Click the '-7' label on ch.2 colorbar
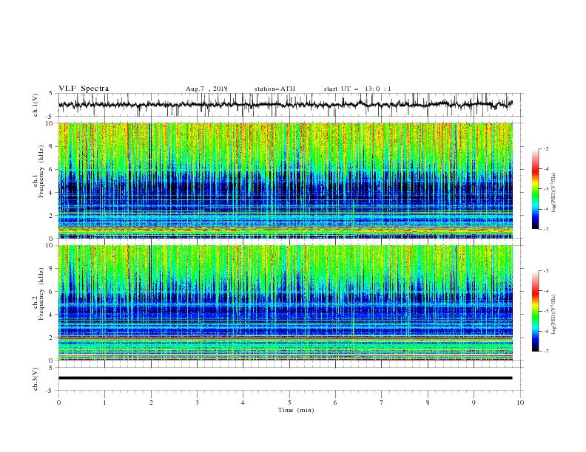This screenshot has height=452, width=586. pos(545,351)
